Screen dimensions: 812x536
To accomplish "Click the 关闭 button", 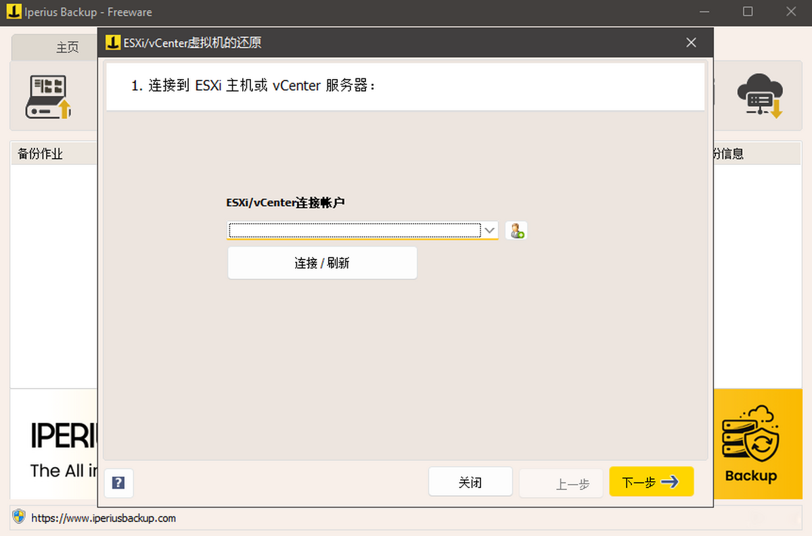I will pyautogui.click(x=470, y=482).
